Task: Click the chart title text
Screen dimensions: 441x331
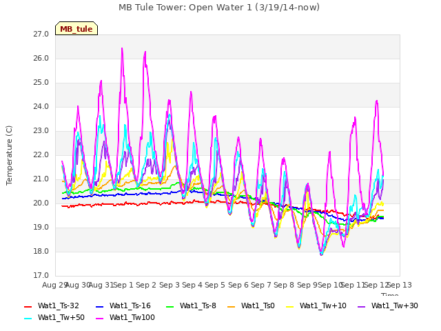Action: point(219,8)
